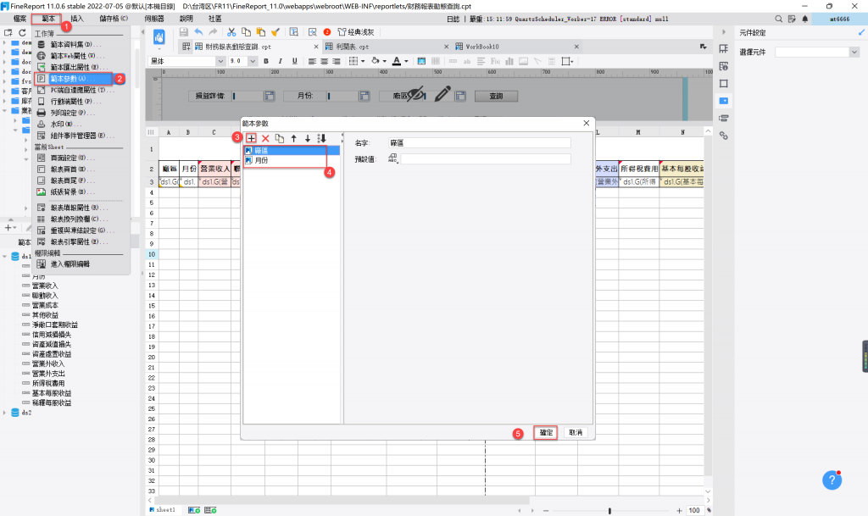The image size is (868, 516).
Task: Click the Save floppy disk icon
Action: (184, 32)
